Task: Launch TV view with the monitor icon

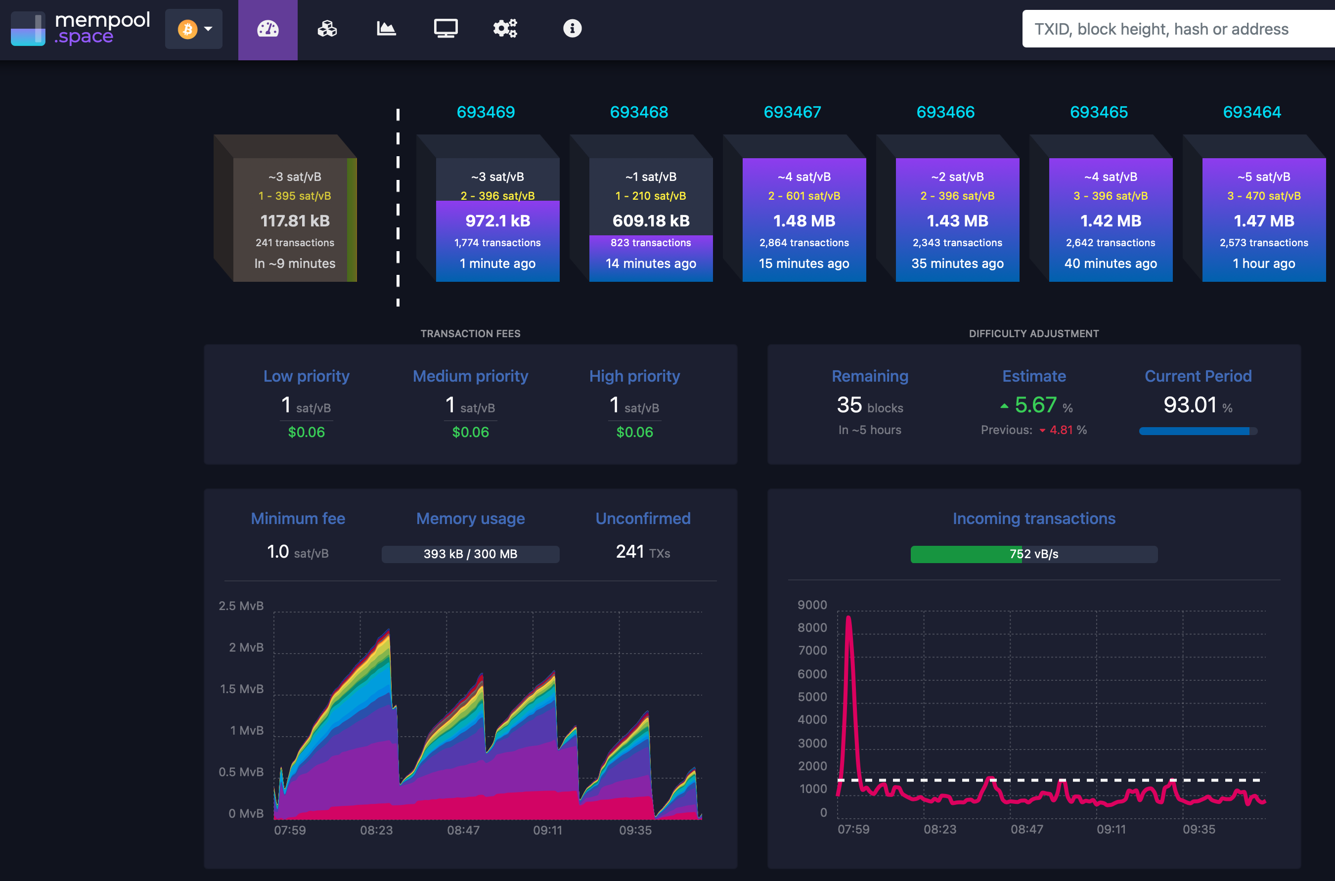Action: point(445,29)
